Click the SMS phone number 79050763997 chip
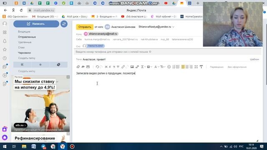Screen dimensions: 267x150 point(93,46)
